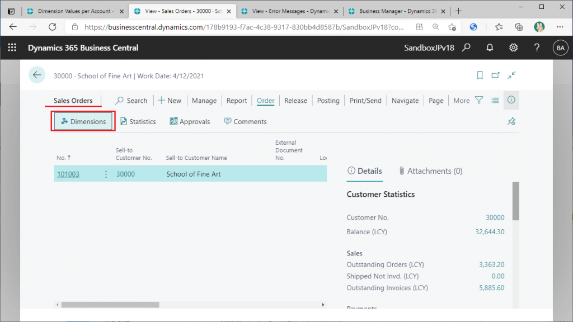Screen dimensions: 573x322
Task: Create a New sales order
Action: [170, 101]
